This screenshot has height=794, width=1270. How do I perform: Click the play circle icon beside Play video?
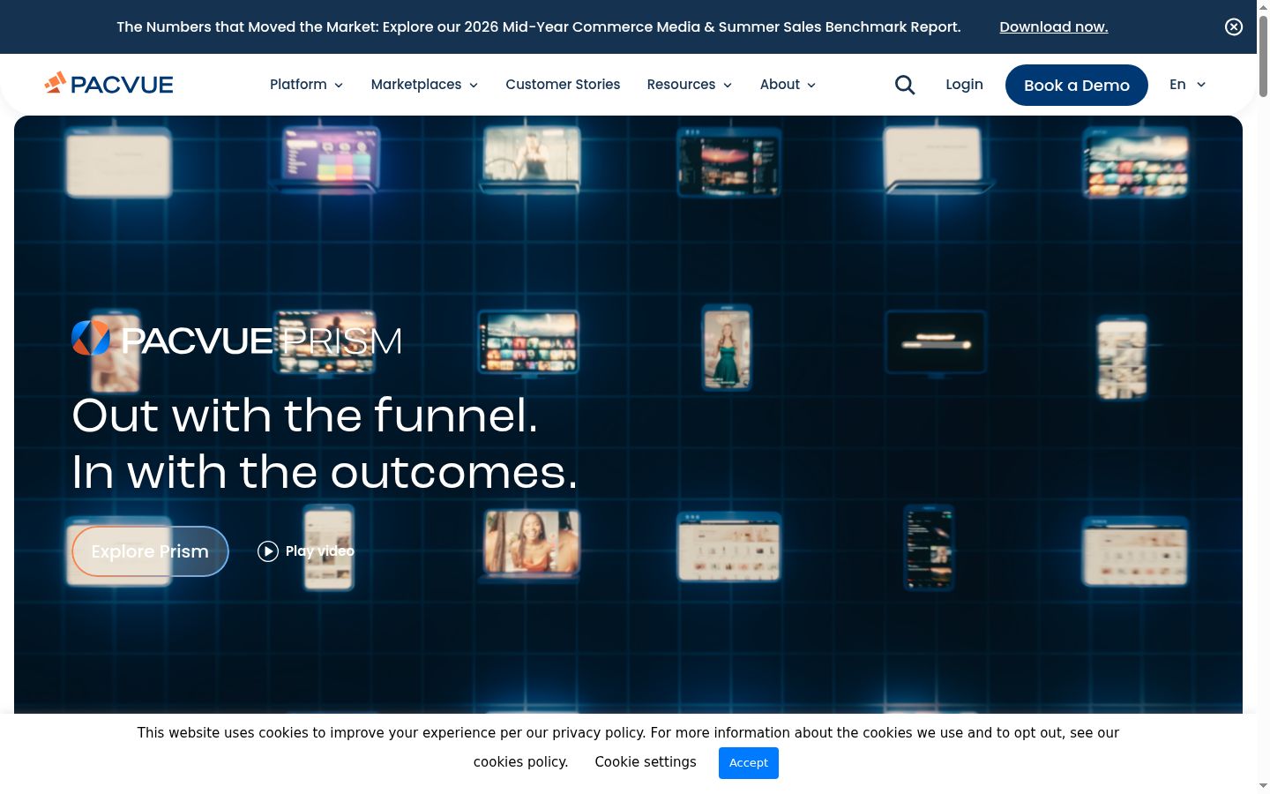click(x=268, y=551)
